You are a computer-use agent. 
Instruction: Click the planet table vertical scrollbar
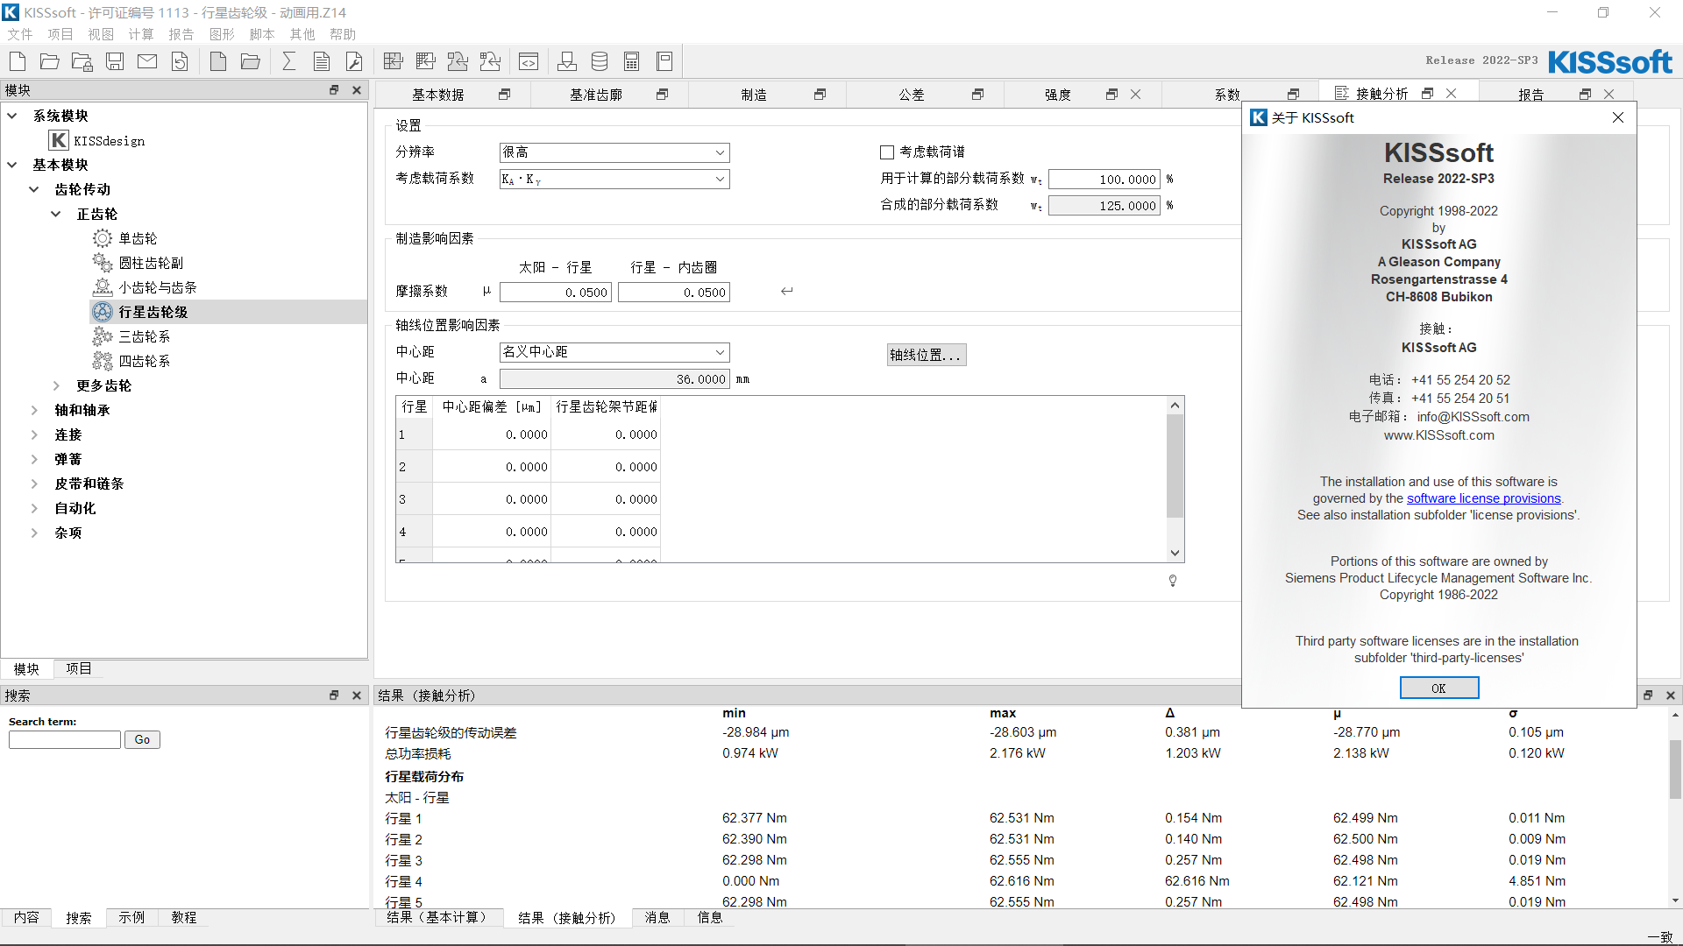[x=1175, y=466]
